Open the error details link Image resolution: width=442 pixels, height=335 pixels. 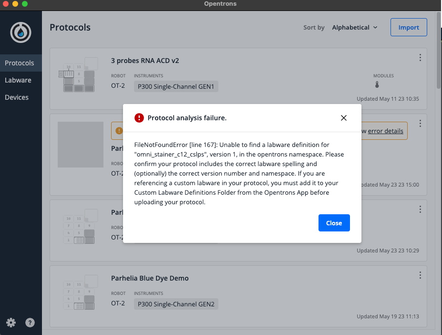click(385, 131)
